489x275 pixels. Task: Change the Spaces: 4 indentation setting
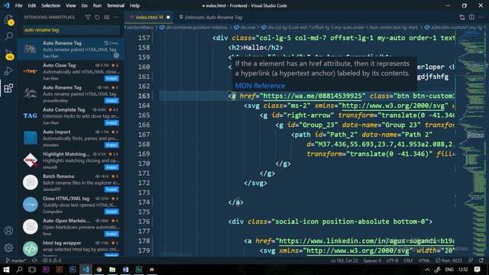pyautogui.click(x=372, y=260)
